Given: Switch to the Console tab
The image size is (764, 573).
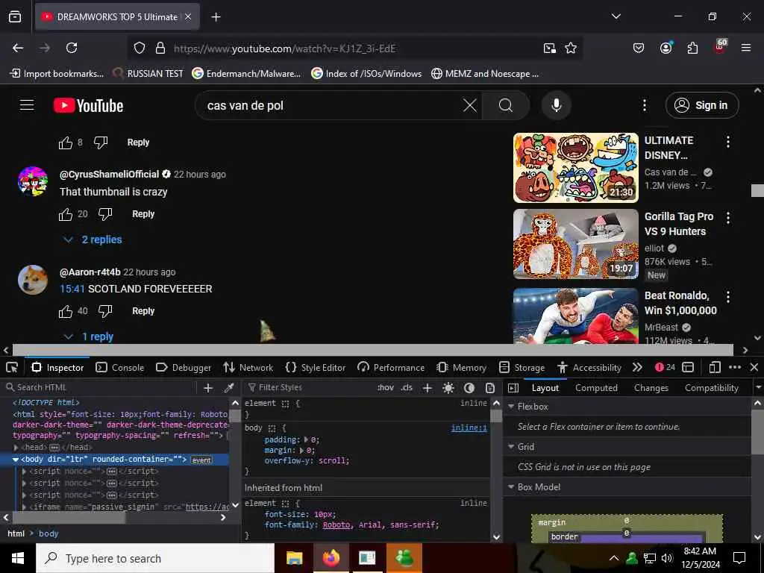Looking at the screenshot, I should [x=120, y=367].
